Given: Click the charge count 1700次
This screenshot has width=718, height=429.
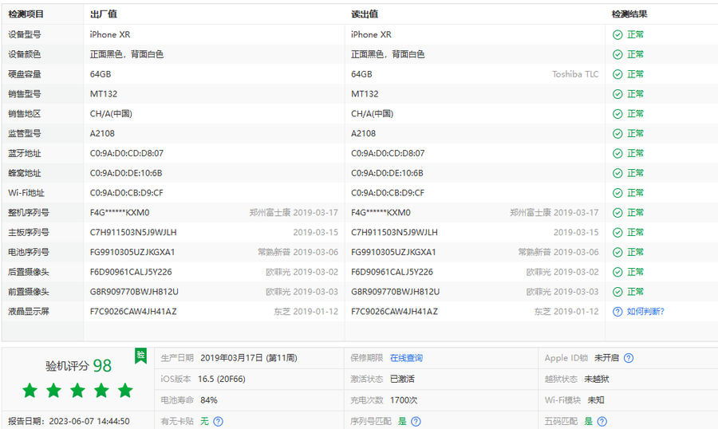Looking at the screenshot, I should click(x=404, y=400).
